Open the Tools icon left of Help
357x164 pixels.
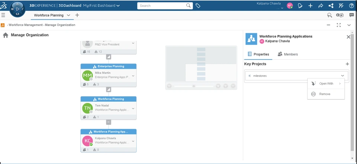point(341,6)
